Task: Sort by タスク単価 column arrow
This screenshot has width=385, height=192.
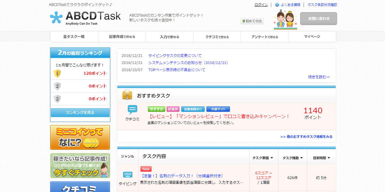Action: (272, 158)
